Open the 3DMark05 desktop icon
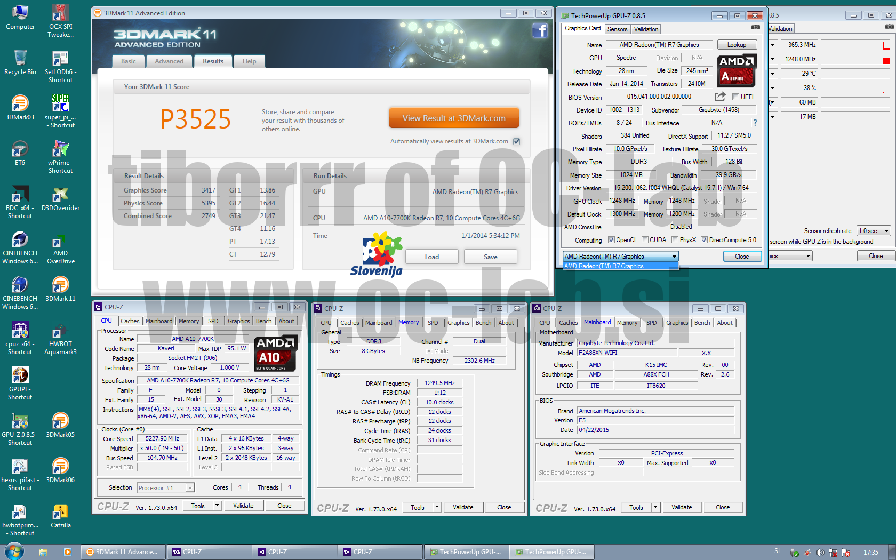 [60, 425]
